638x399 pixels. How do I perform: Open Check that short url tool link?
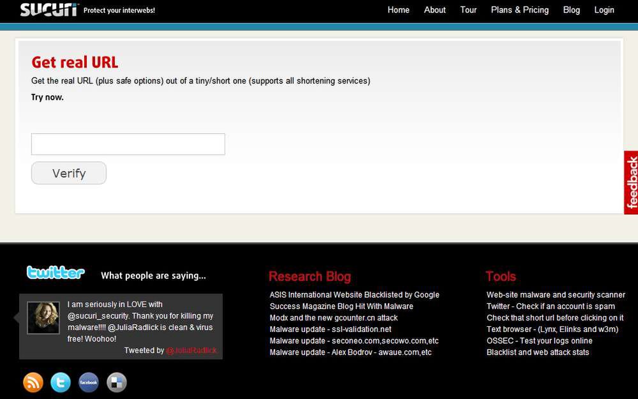pos(555,317)
